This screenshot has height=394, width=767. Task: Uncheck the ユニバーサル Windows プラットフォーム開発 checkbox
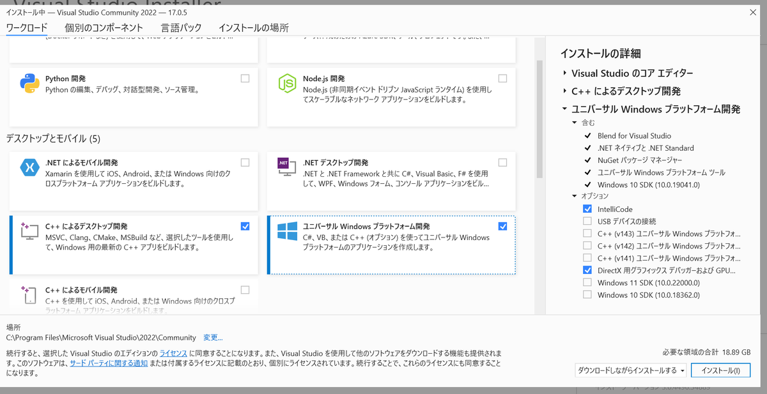click(502, 226)
